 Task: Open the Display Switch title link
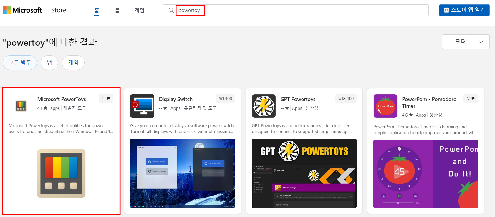coord(176,99)
